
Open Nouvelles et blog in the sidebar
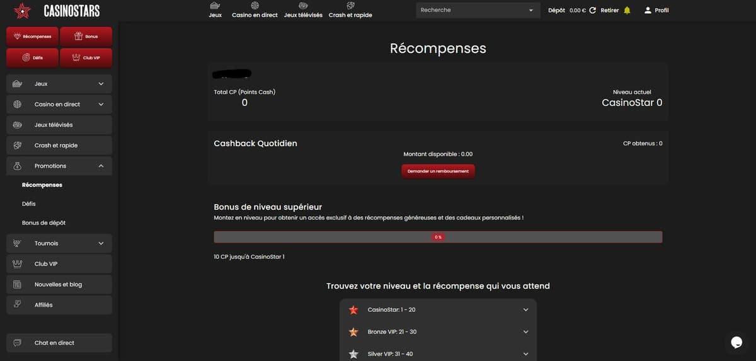(59, 284)
